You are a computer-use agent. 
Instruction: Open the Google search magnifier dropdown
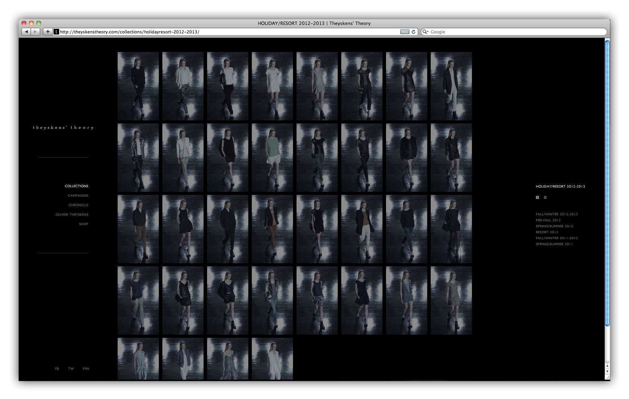[425, 32]
